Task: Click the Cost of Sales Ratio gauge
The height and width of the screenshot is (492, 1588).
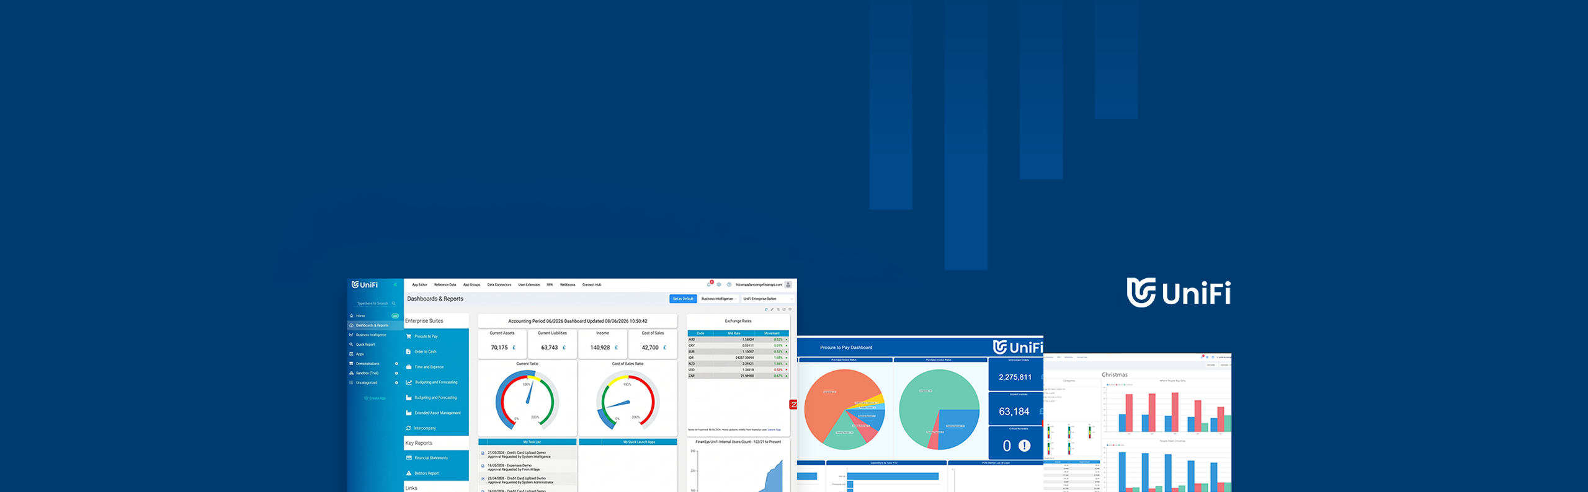Action: [x=628, y=400]
